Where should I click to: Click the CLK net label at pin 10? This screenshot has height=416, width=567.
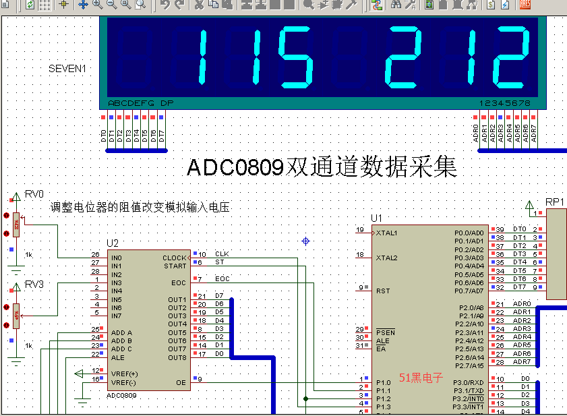pos(222,254)
